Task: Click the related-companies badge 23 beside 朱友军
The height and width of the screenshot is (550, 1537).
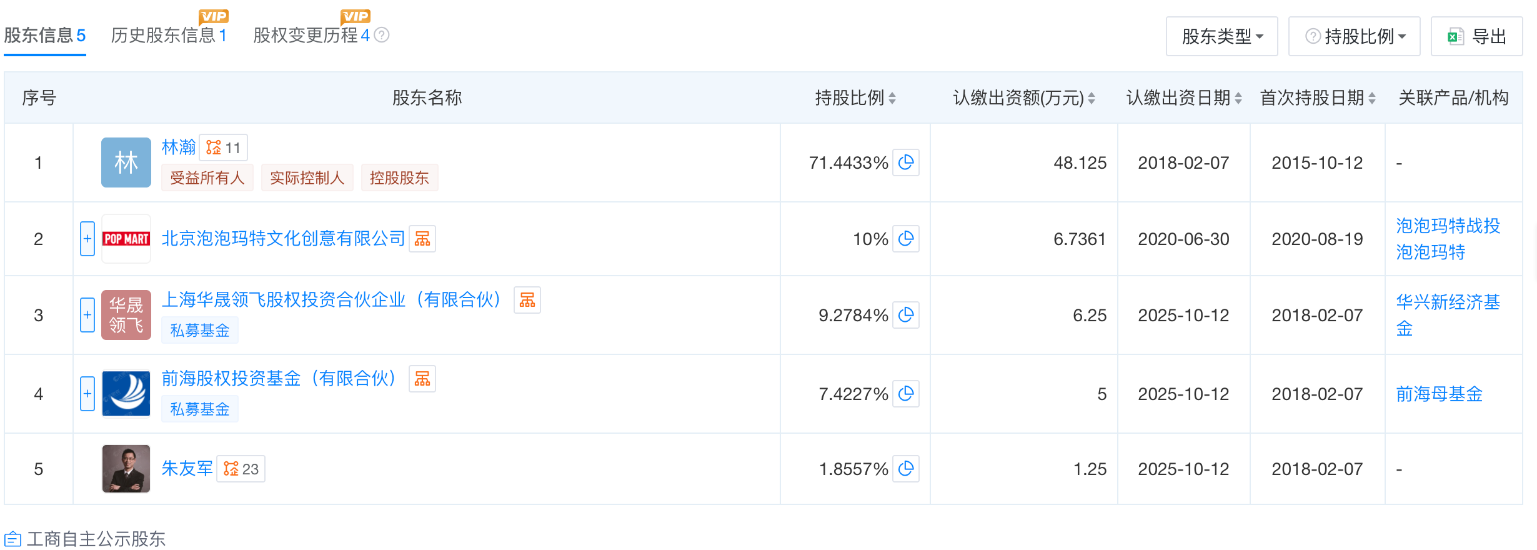Action: pos(241,469)
